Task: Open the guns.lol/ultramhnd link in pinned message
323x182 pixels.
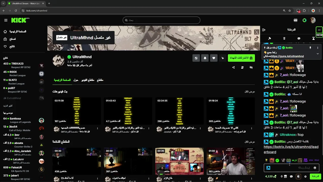Action: point(287,56)
